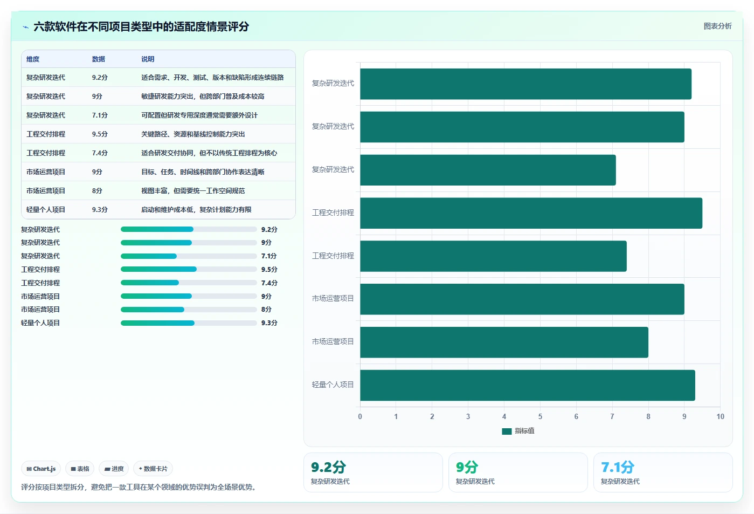This screenshot has width=754, height=514.
Task: Click the progress bar labeled 7.1分
Action: coord(189,256)
